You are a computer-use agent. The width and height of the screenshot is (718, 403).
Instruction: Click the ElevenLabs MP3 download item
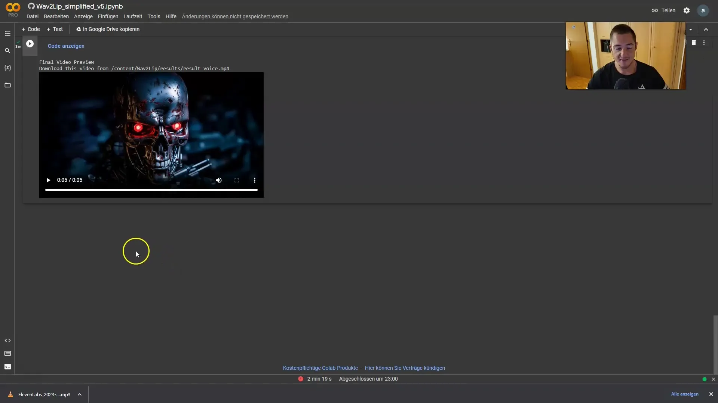point(44,394)
